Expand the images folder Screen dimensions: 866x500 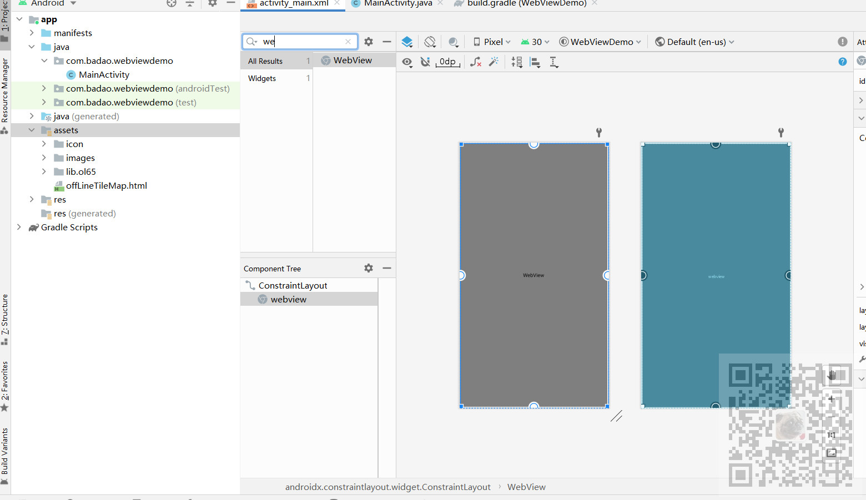[44, 158]
